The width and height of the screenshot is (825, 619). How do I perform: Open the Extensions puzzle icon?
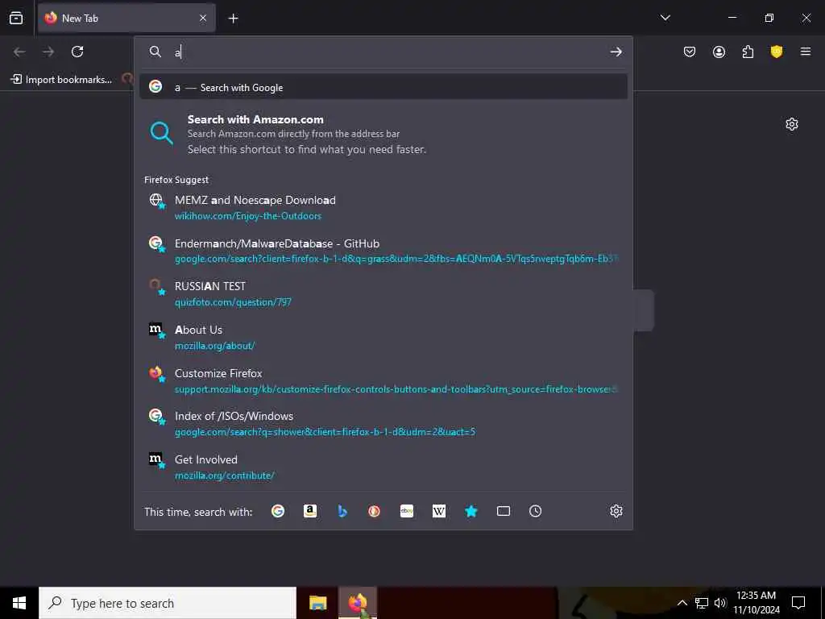pos(748,52)
